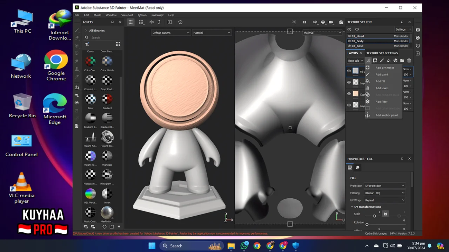Open the UV projection dropdown

tap(384, 185)
